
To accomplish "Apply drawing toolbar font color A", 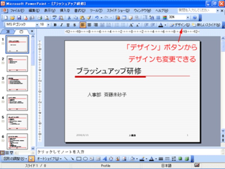I will point(152,159).
